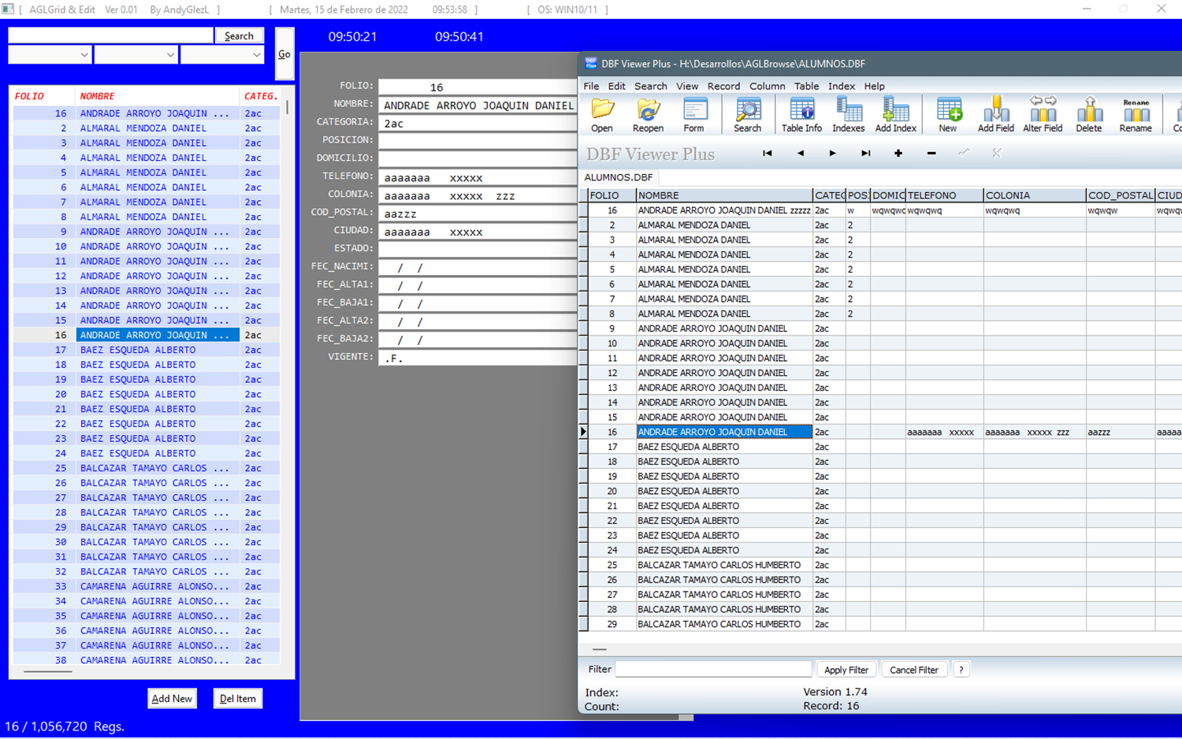Open the Table menu
This screenshot has height=739, width=1182.
(x=805, y=86)
